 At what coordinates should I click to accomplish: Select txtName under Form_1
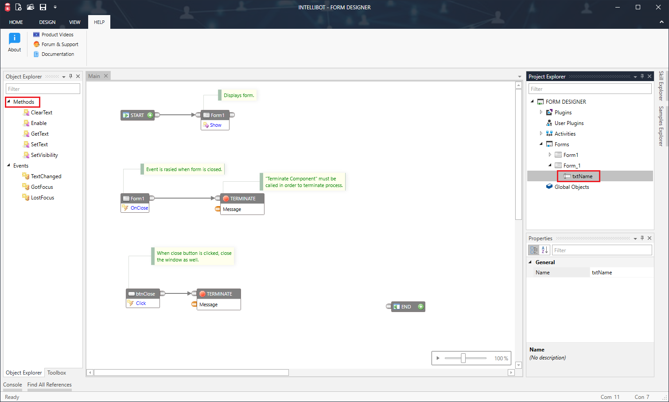point(578,176)
